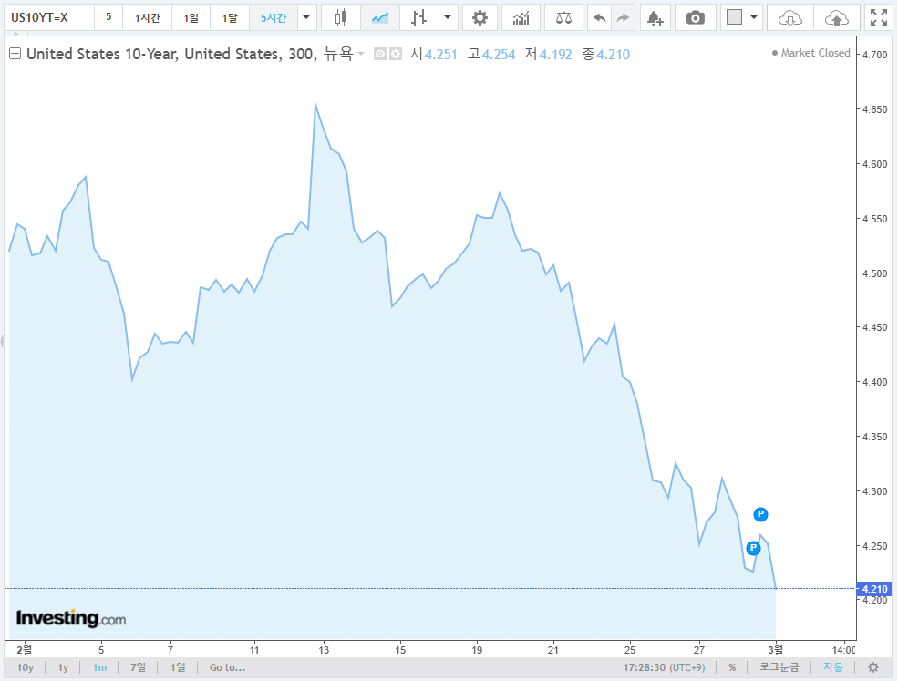Open time interval dropdown arrow
898x681 pixels.
(306, 17)
